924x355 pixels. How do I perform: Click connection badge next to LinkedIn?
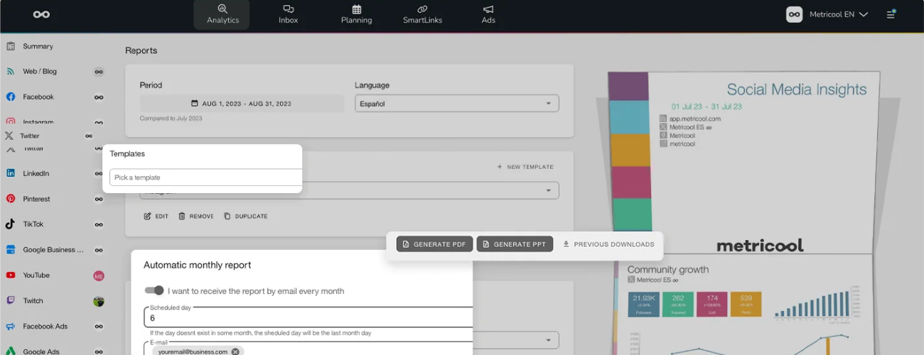click(99, 173)
